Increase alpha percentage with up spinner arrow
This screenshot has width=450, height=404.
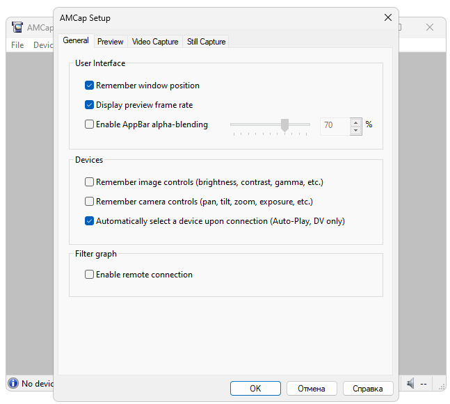point(356,123)
